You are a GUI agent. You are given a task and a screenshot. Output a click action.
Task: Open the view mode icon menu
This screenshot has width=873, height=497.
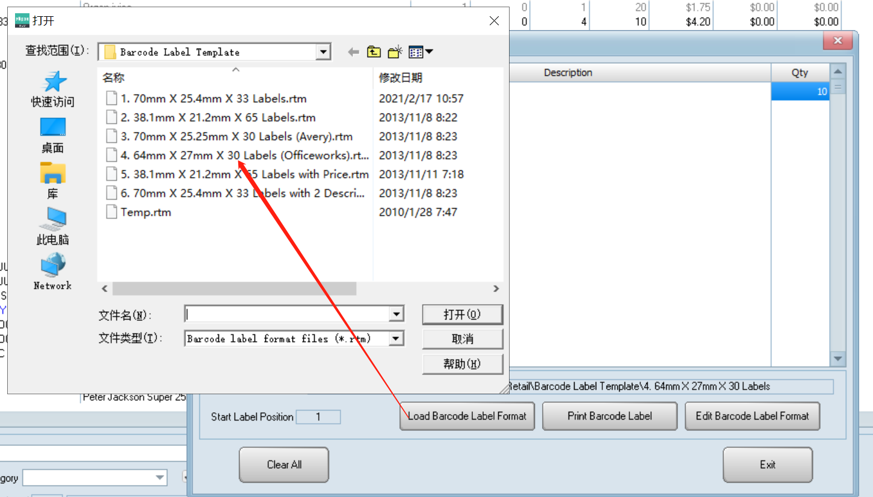(416, 52)
